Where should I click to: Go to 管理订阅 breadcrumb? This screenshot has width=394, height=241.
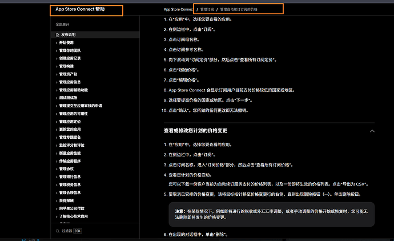pos(207,9)
